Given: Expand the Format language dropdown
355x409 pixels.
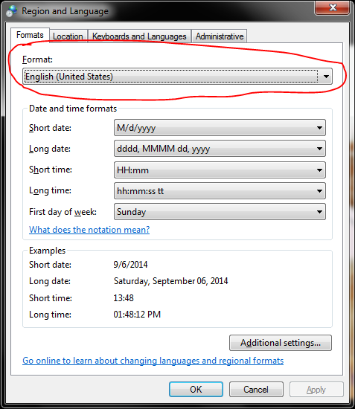Looking at the screenshot, I should pyautogui.click(x=177, y=77).
